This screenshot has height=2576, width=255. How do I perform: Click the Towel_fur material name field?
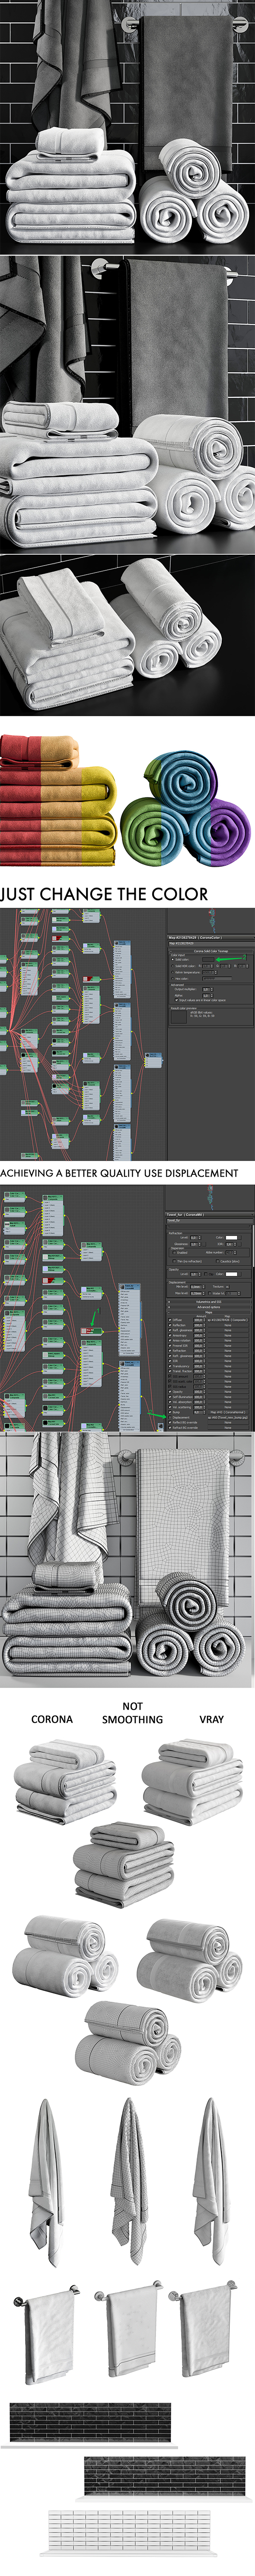point(210,1220)
